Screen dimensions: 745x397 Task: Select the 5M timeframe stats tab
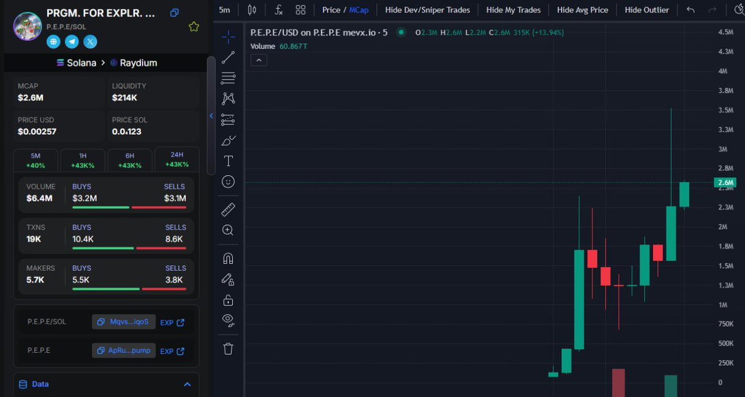click(35, 160)
